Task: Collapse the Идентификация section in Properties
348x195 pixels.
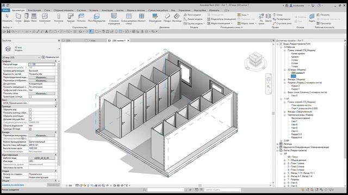Action: 55,155
